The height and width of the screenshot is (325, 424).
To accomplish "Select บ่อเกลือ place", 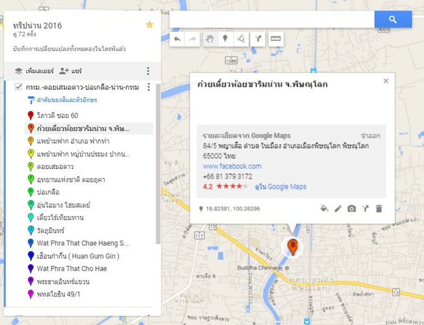I will (48, 192).
